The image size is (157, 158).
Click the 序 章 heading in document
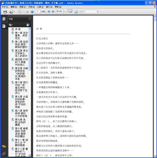[x=39, y=29]
